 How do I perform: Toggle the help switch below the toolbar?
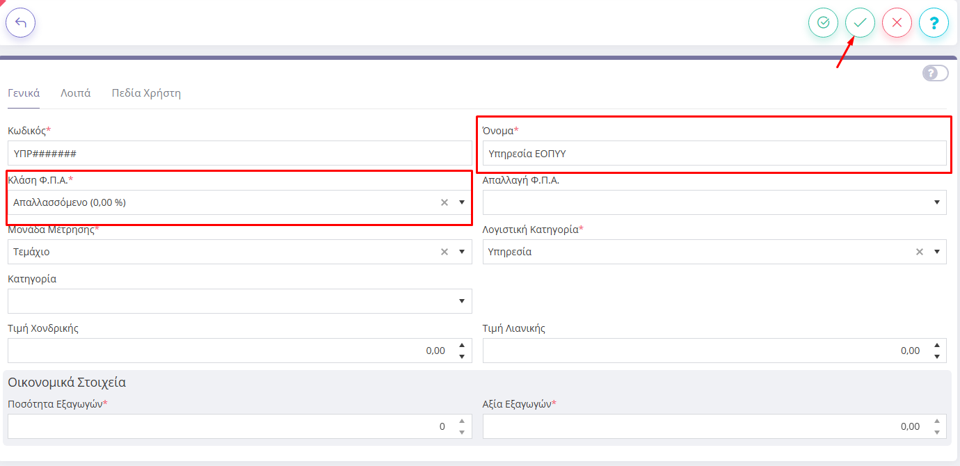[x=935, y=73]
